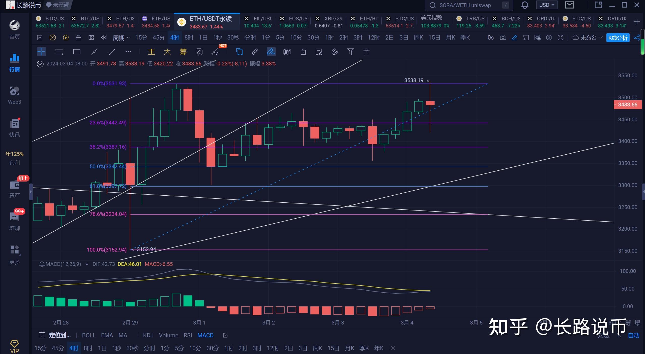
Task: Toggle the 大 indicator button
Action: (x=167, y=52)
